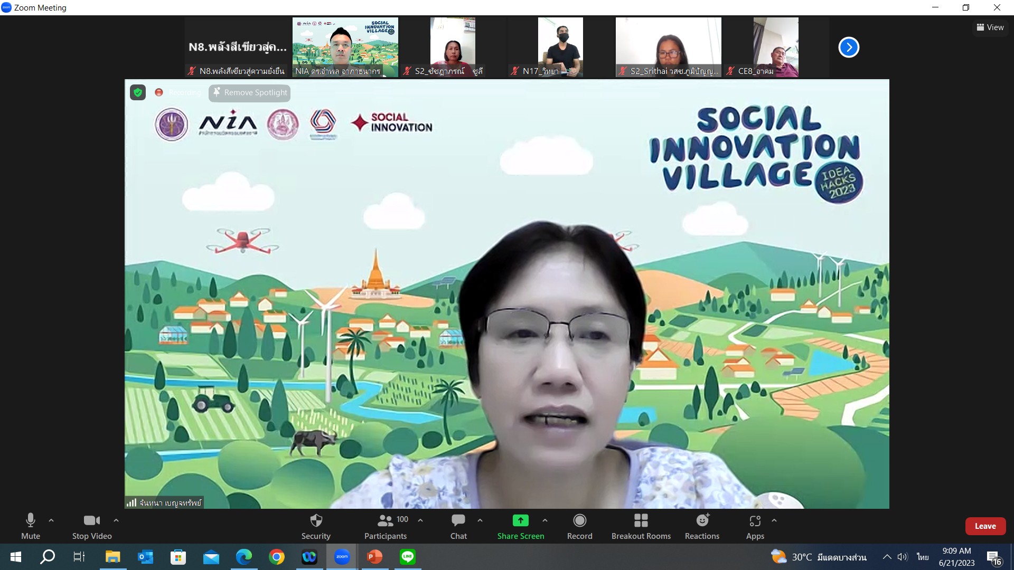Open the Security shield options
Viewport: 1014px width, 570px height.
point(316,526)
